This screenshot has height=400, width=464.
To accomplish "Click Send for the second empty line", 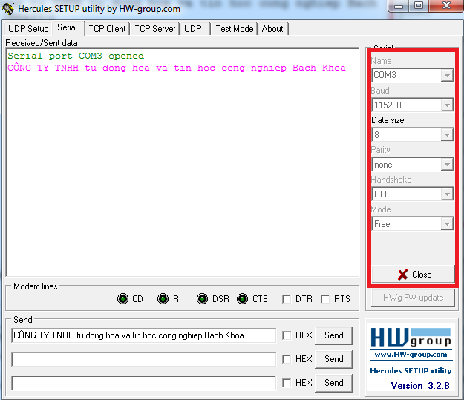I will point(334,359).
